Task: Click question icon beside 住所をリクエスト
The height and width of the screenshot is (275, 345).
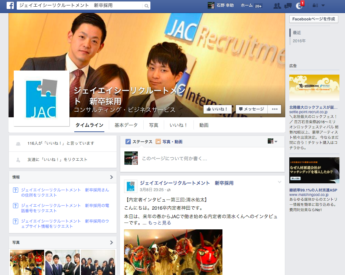Action: tap(15, 190)
